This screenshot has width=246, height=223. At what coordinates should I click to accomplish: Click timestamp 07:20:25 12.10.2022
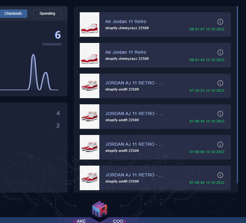[207, 91]
